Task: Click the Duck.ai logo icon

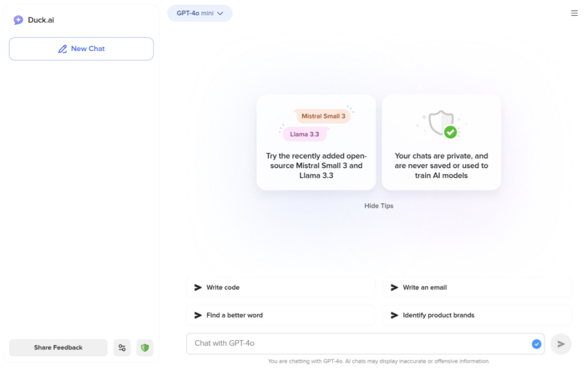Action: click(x=19, y=20)
